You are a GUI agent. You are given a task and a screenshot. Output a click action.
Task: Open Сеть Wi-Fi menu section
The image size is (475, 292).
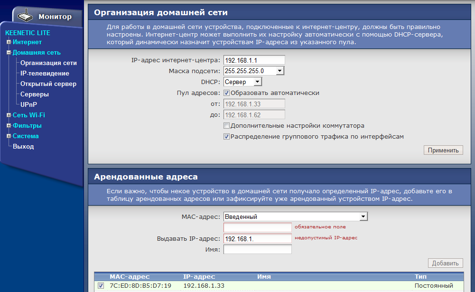click(x=29, y=115)
